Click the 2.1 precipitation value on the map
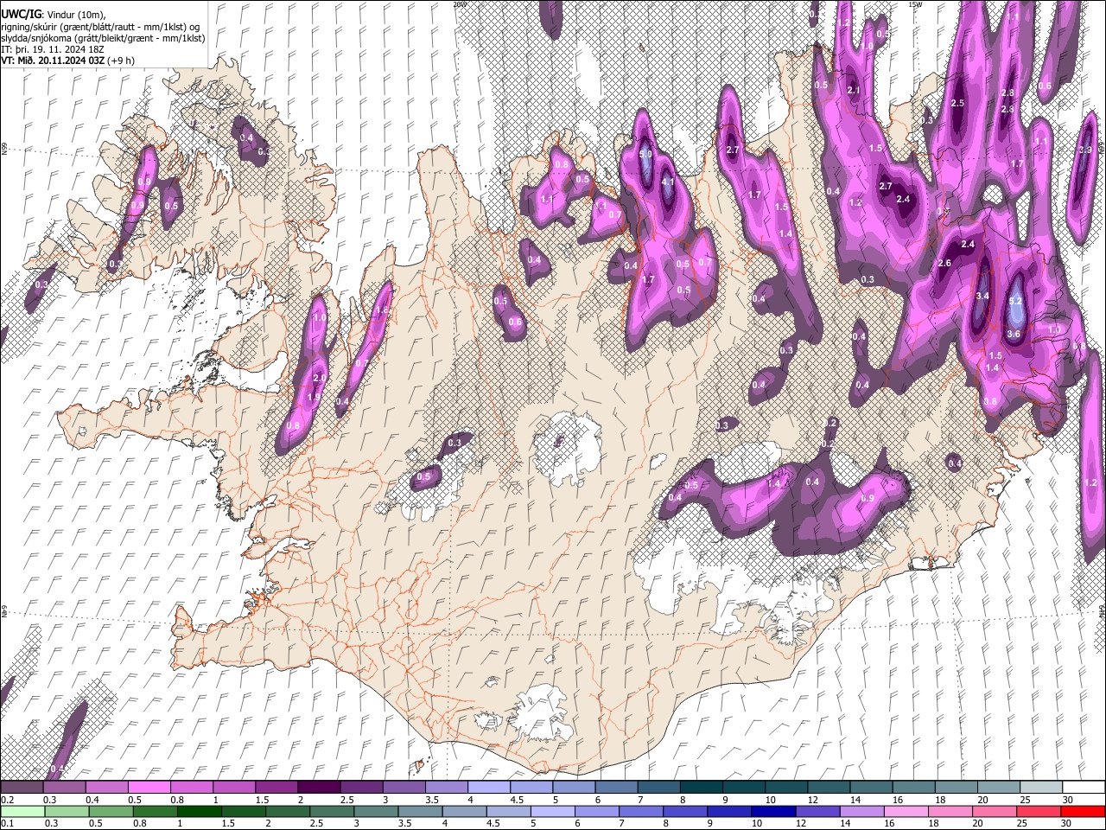The image size is (1106, 830). 854,90
